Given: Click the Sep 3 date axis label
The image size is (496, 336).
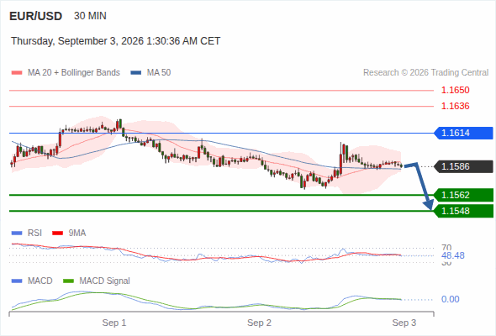Looking at the screenshot, I should coord(404,323).
